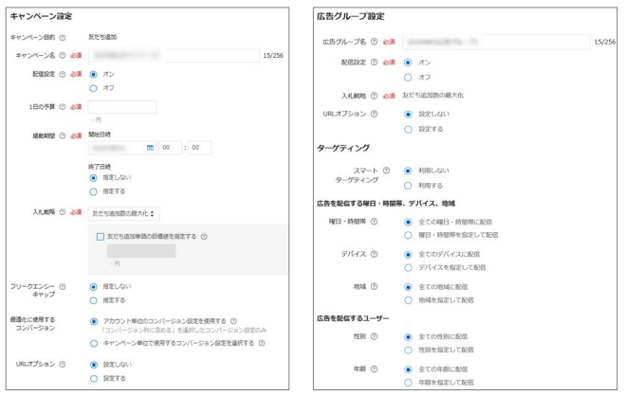Select 指定する under 終了日時
The height and width of the screenshot is (396, 625).
pos(93,190)
